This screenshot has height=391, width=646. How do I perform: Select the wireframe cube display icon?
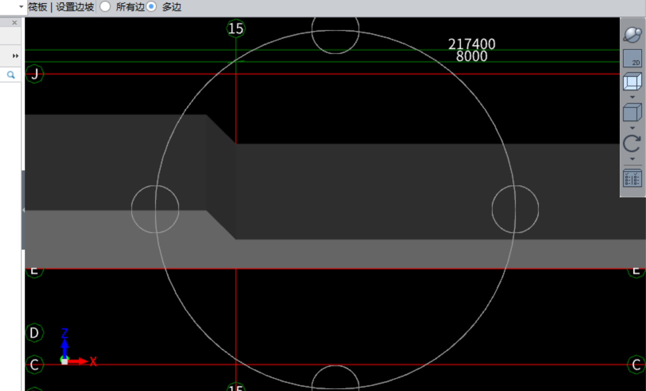point(632,82)
